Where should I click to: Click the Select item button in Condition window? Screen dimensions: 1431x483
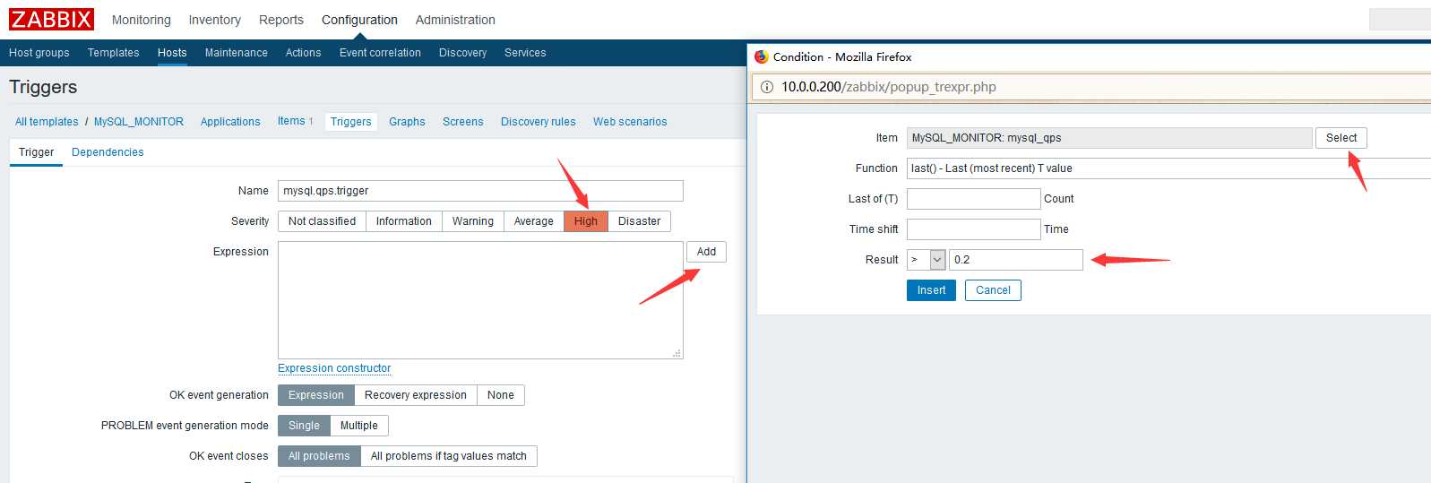point(1340,138)
